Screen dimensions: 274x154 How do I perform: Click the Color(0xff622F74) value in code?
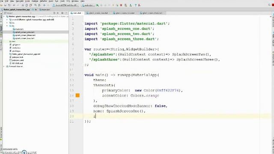[162, 90]
